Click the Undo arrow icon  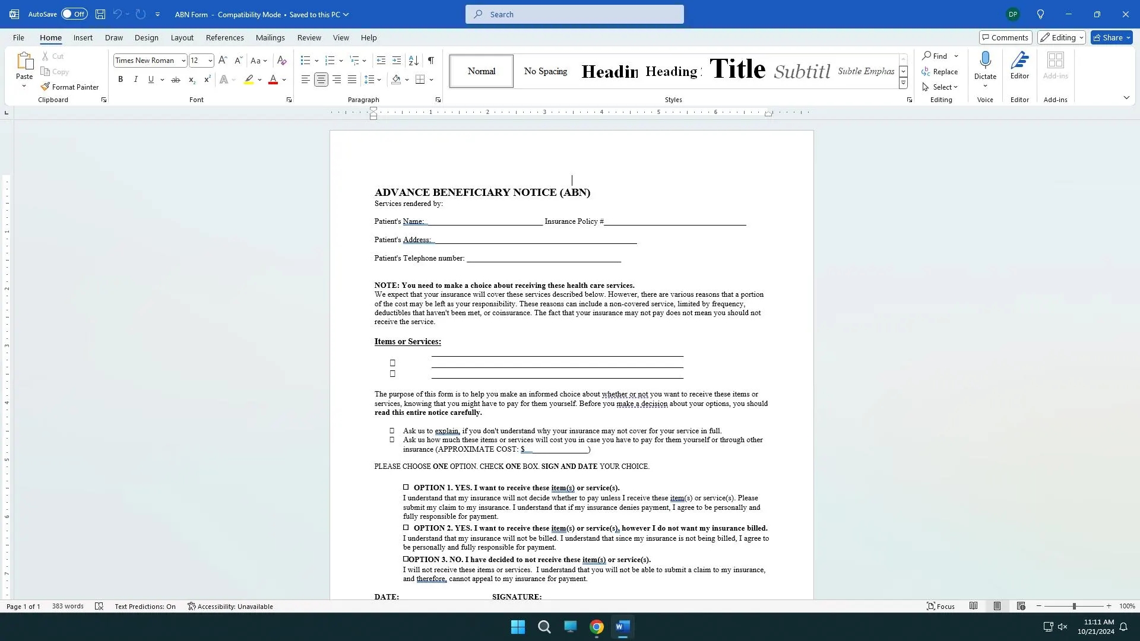click(x=117, y=14)
